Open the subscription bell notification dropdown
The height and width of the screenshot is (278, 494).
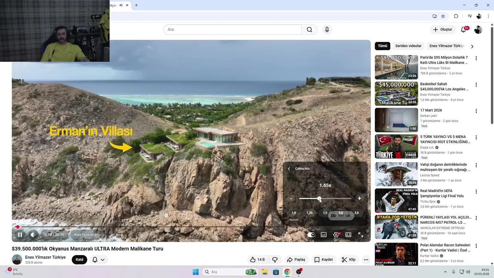98,259
